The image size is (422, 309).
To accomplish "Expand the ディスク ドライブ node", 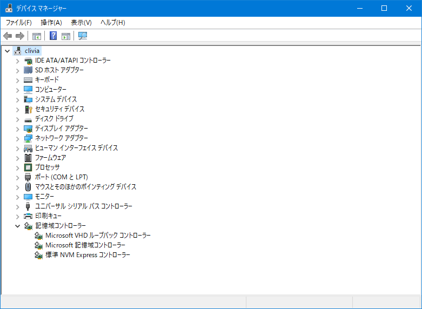I will [x=18, y=119].
